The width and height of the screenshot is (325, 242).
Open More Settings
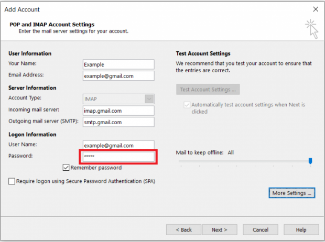[x=292, y=193]
